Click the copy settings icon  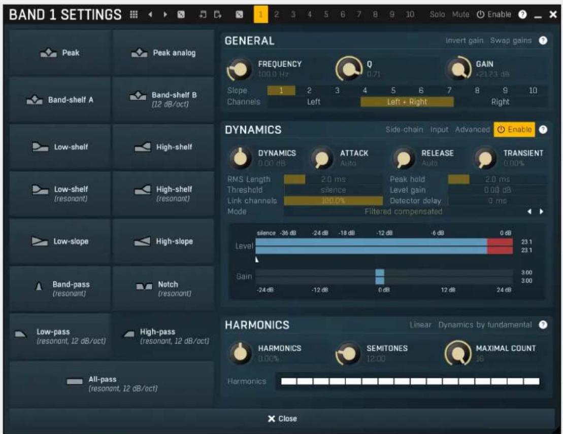(203, 14)
